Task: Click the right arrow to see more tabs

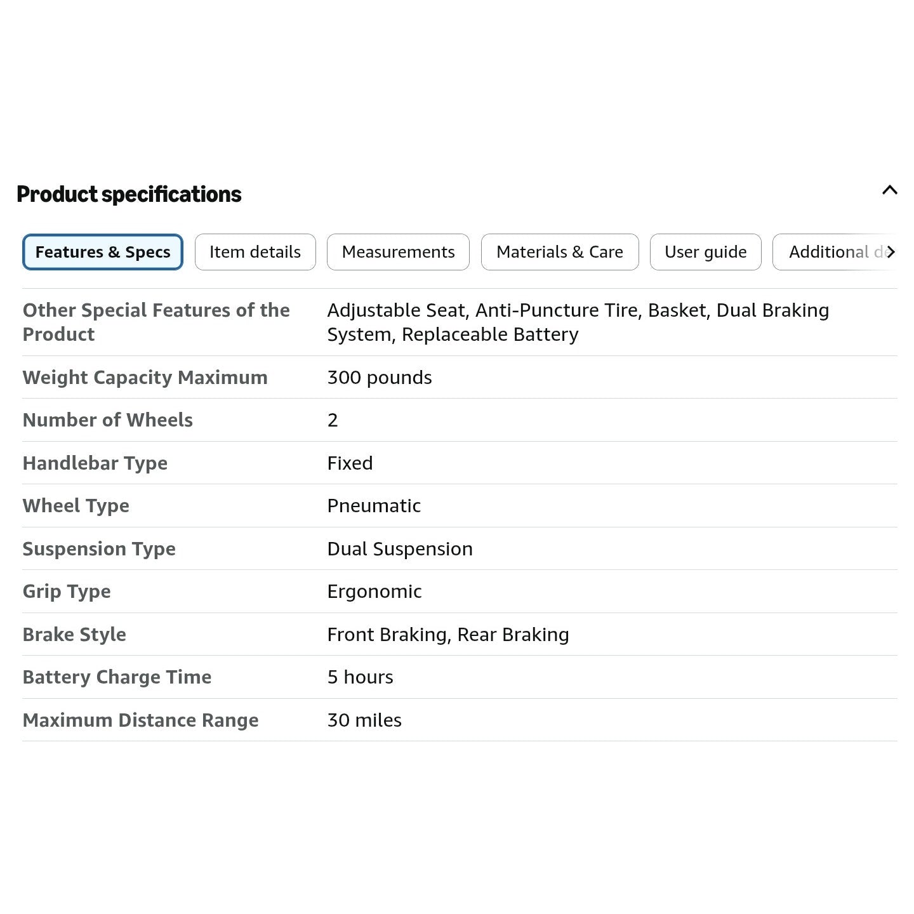Action: click(891, 252)
